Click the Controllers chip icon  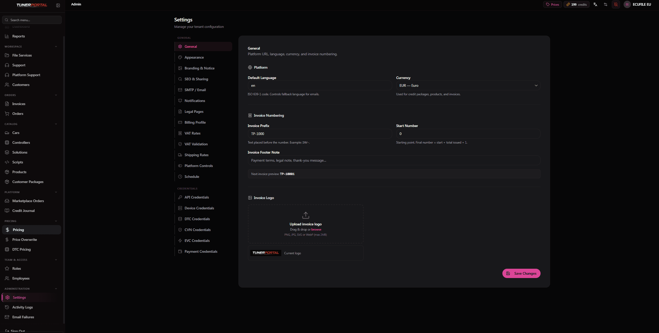tap(7, 142)
